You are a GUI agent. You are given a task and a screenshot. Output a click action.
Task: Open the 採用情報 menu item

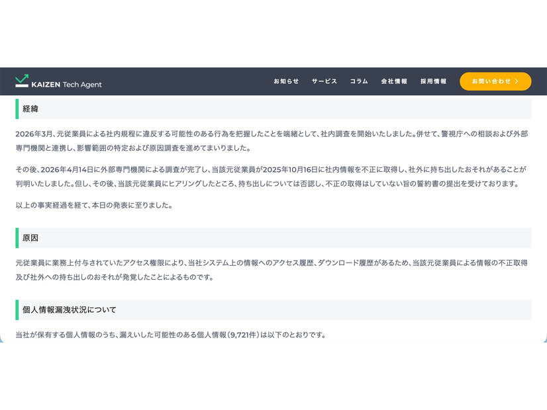(433, 81)
